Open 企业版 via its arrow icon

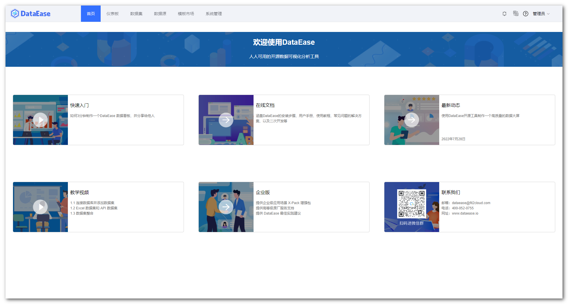point(226,207)
